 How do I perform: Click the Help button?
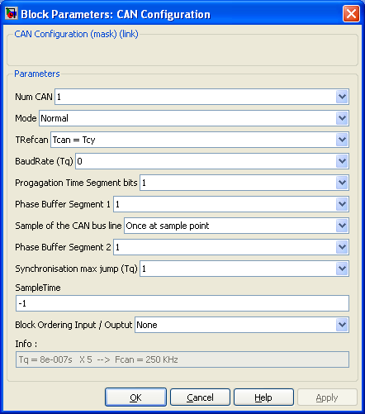pyautogui.click(x=263, y=397)
